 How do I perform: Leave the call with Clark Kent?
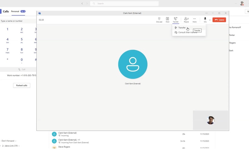[x=219, y=20]
